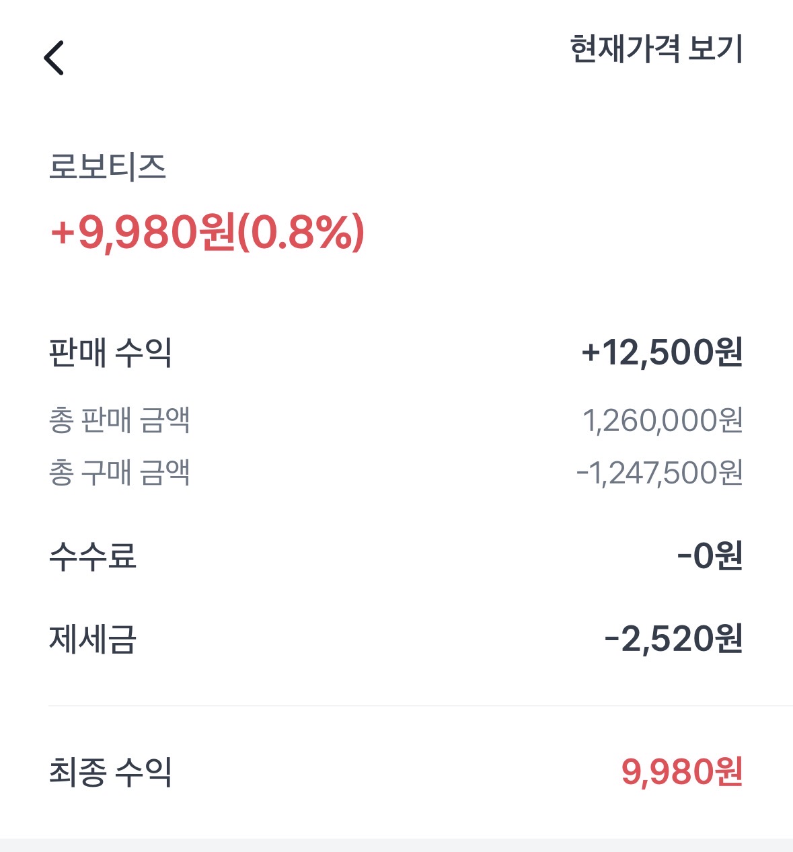793x852 pixels.
Task: Click the red +9,980원(0.8%) profit headline
Action: [x=207, y=232]
